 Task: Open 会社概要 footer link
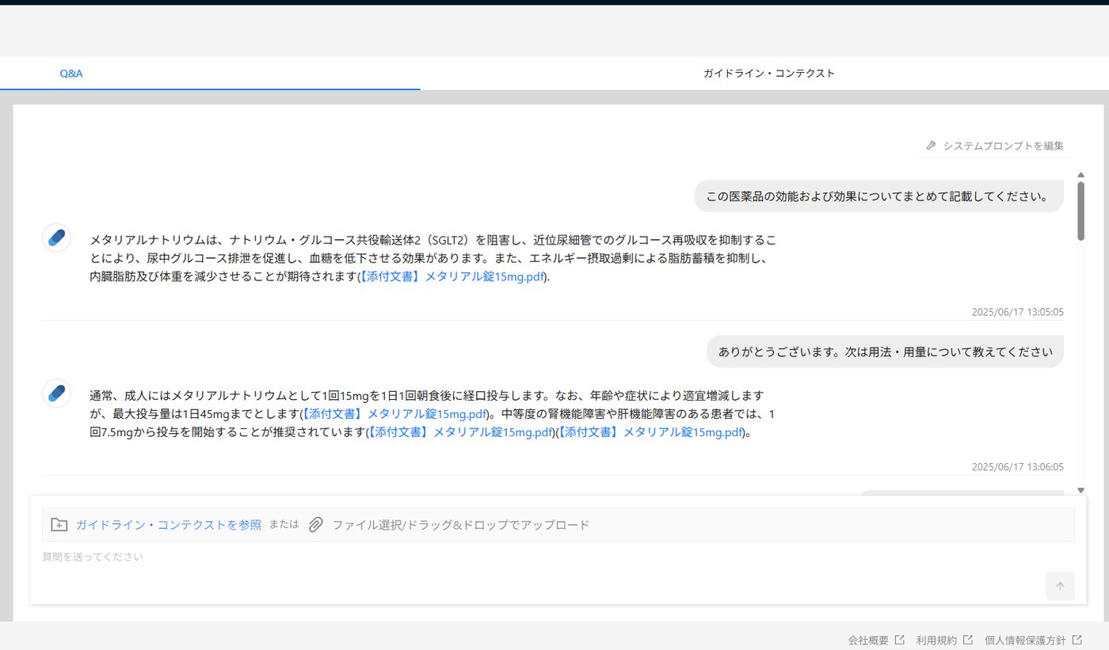[x=868, y=640]
